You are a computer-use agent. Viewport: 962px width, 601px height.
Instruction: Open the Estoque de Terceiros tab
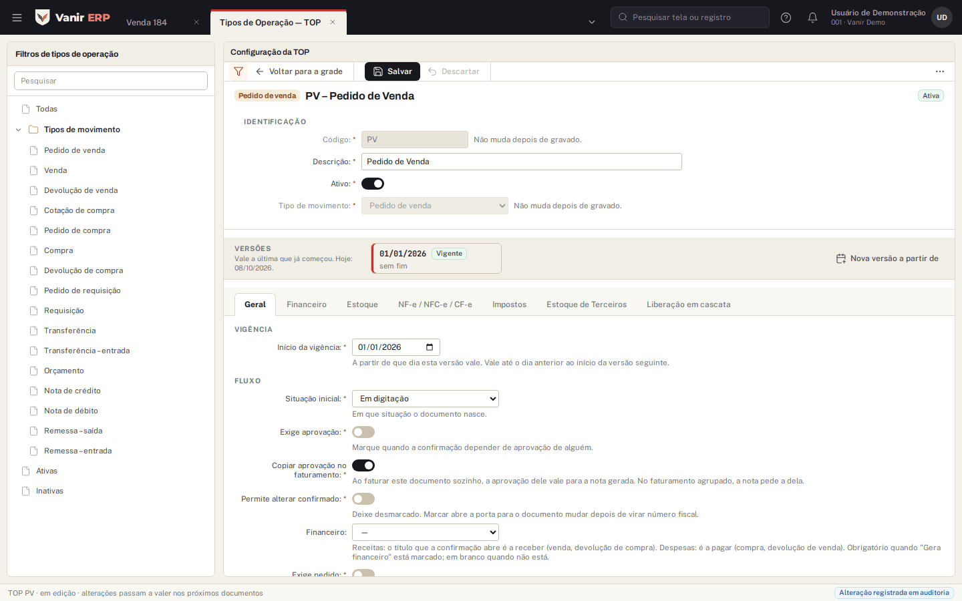tap(587, 305)
